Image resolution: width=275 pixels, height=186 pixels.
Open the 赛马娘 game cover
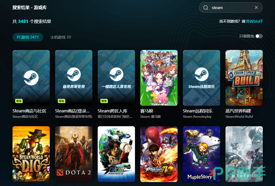click(159, 78)
